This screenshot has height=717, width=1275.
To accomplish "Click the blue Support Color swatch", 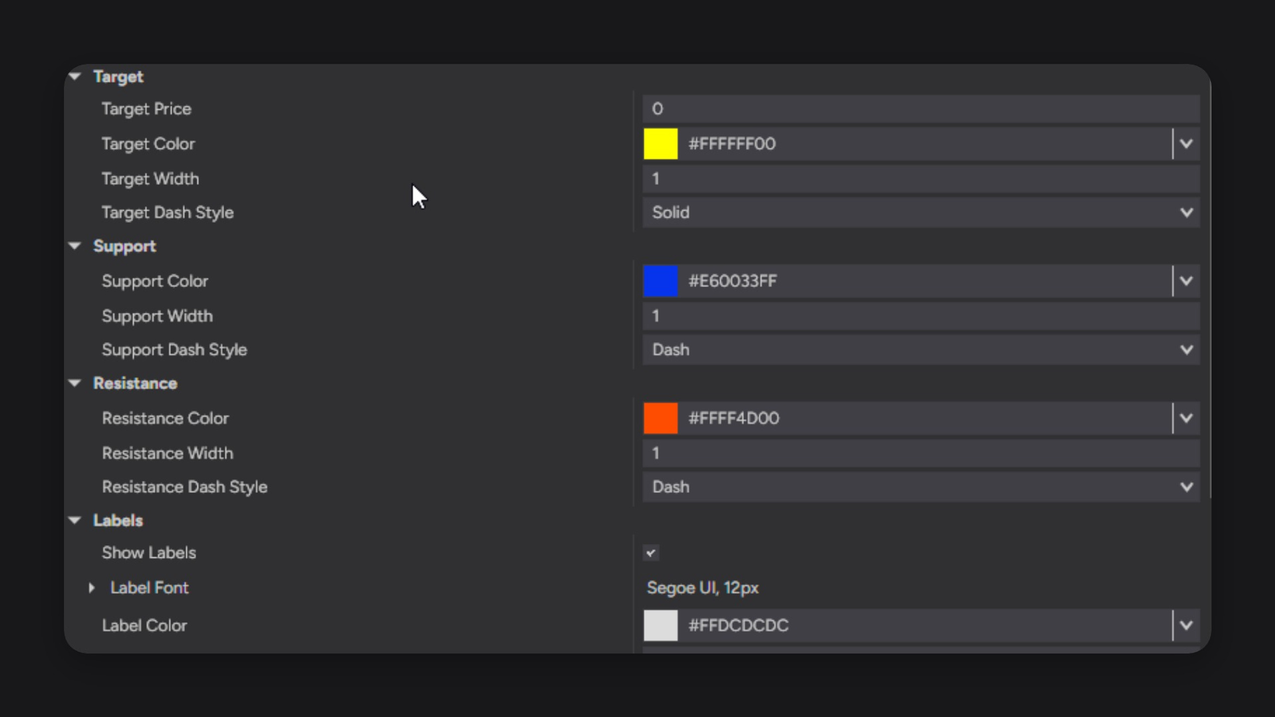I will [660, 281].
